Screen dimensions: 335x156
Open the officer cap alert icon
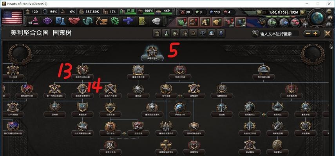click(x=217, y=22)
